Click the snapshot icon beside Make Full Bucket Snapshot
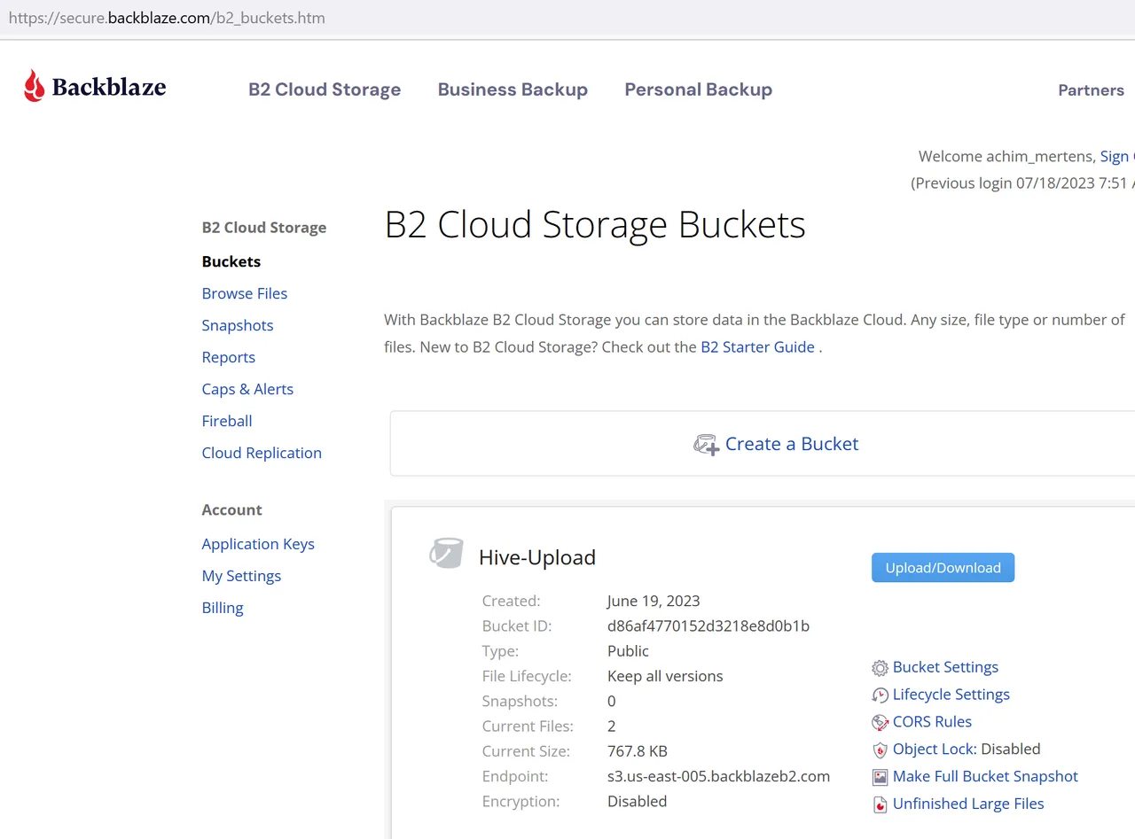The width and height of the screenshot is (1135, 839). click(880, 777)
